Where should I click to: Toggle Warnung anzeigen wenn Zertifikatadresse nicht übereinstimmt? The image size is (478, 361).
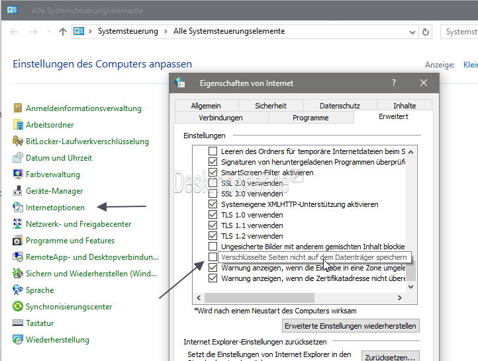click(213, 278)
